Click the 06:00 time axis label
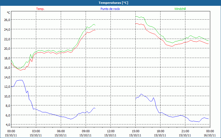 click(x=61, y=131)
